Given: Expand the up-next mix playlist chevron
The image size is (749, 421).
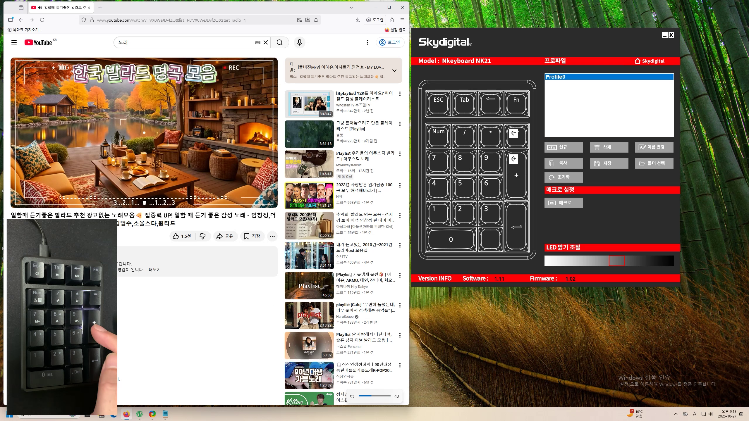Looking at the screenshot, I should click(x=394, y=70).
